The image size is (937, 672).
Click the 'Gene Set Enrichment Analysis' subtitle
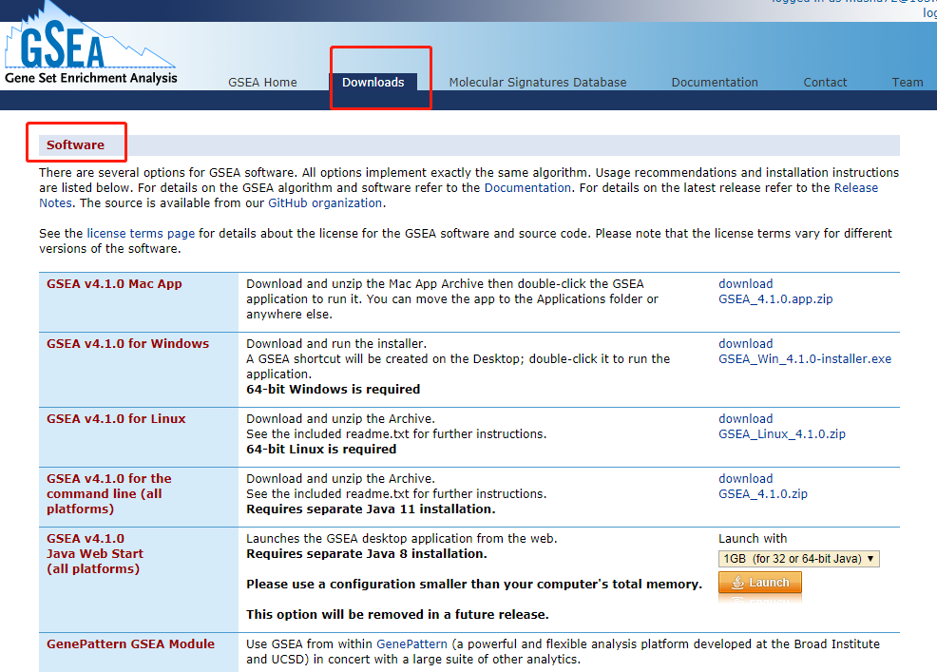91,78
